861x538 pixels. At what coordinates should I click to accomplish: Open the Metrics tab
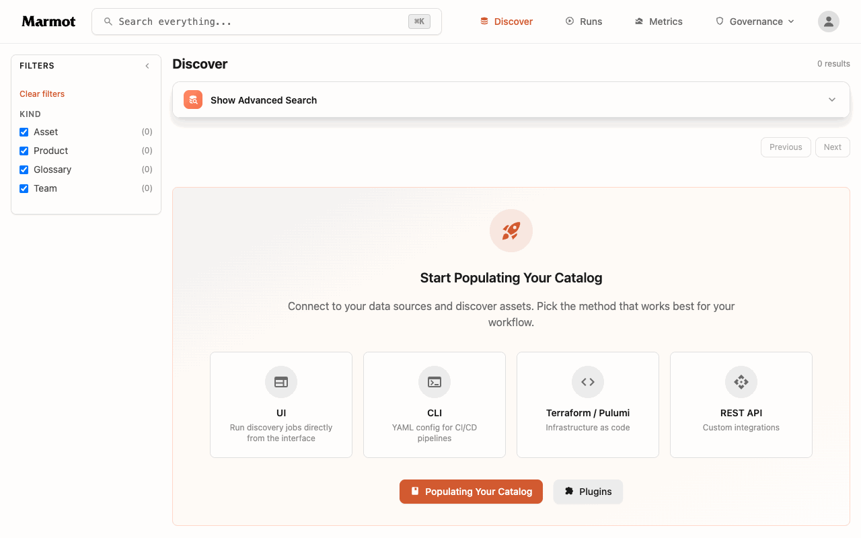click(x=659, y=22)
